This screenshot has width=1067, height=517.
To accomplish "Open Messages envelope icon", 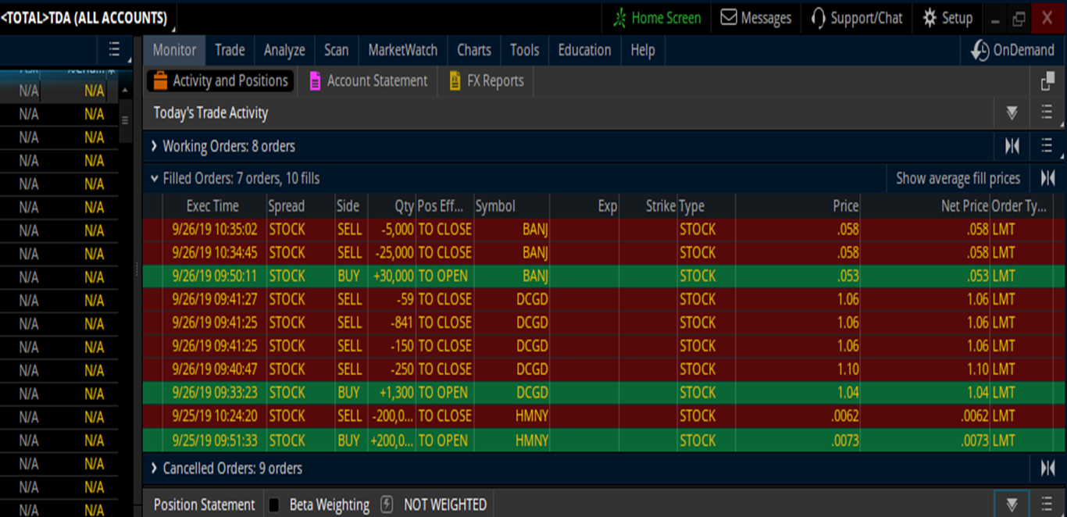I will (x=755, y=18).
